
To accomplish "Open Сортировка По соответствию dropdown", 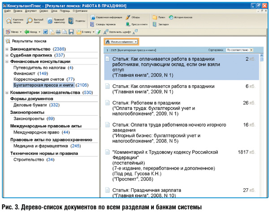I will click(239, 50).
